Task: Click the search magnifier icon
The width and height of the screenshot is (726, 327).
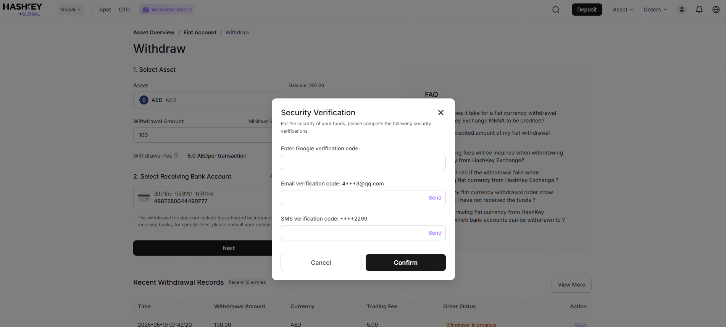Action: click(556, 10)
